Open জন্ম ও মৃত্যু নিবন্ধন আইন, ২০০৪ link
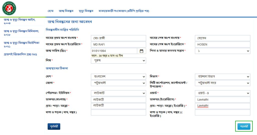 pyautogui.click(x=20, y=21)
